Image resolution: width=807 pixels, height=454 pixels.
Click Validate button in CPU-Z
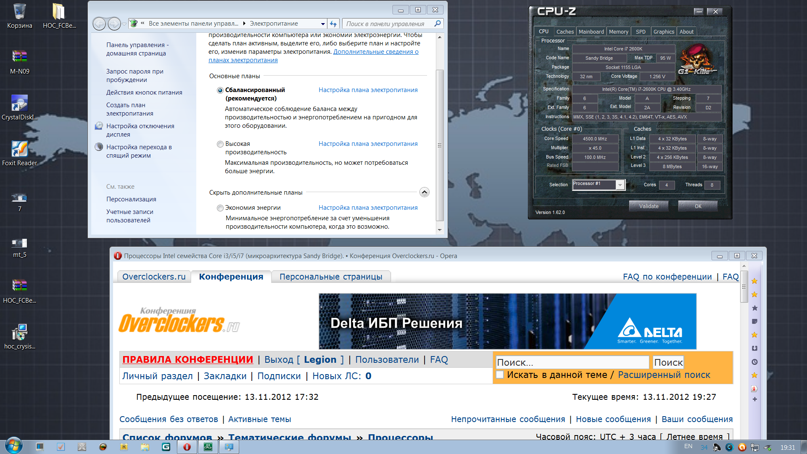click(649, 206)
